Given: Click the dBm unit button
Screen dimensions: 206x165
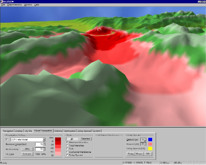Looking at the screenshot, I should 27,149.
